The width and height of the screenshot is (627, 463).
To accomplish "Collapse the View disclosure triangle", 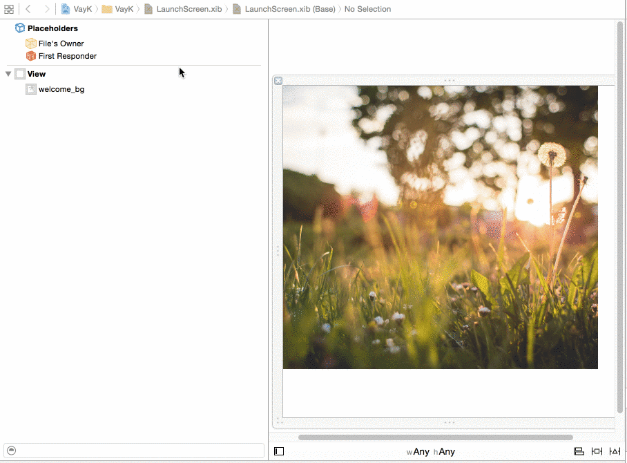I will [8, 74].
